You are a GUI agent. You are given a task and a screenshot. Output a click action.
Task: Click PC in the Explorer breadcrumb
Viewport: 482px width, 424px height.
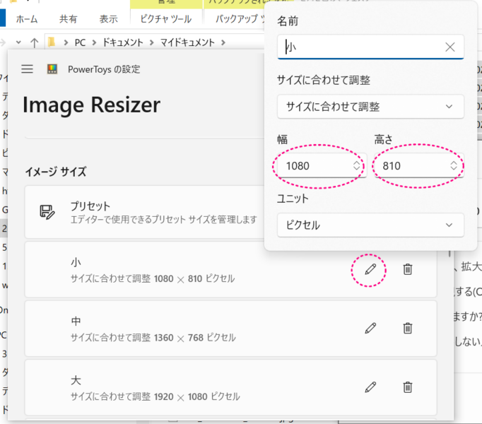80,42
